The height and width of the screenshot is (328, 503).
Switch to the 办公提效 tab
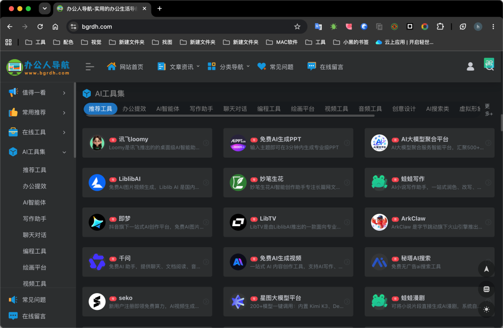pyautogui.click(x=134, y=109)
